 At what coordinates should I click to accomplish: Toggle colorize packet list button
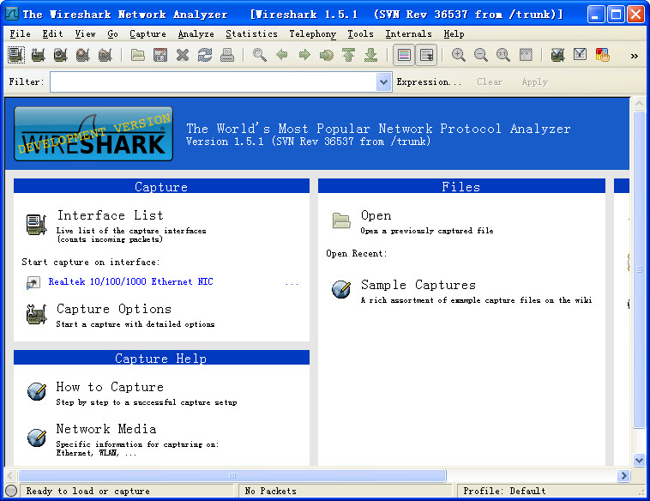tap(404, 55)
